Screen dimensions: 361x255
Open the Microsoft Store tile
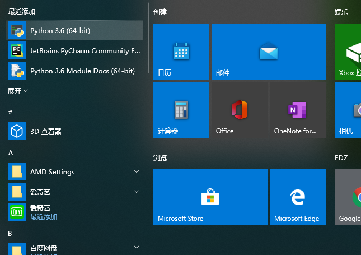pyautogui.click(x=210, y=197)
